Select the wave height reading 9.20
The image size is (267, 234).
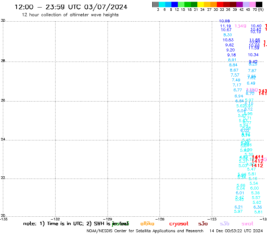coord(231,50)
